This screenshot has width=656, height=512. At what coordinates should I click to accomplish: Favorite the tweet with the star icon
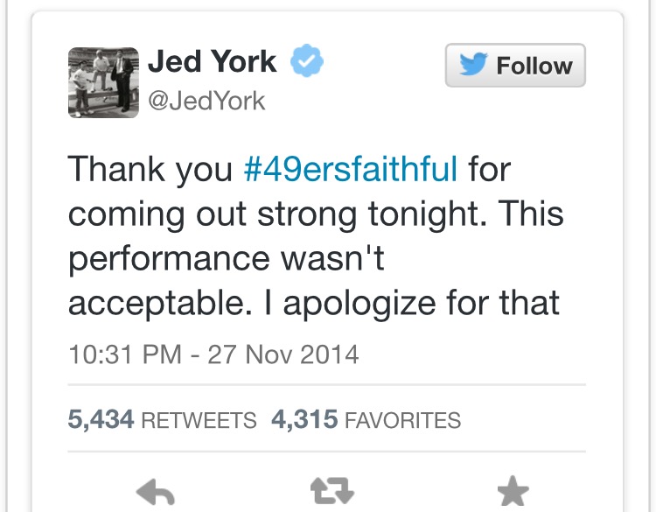(x=512, y=493)
